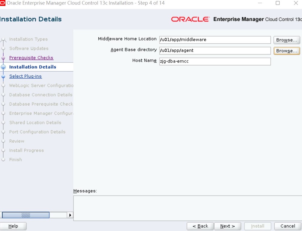The width and height of the screenshot is (302, 231).
Task: Click the Database Connection Details step
Action: point(41,95)
